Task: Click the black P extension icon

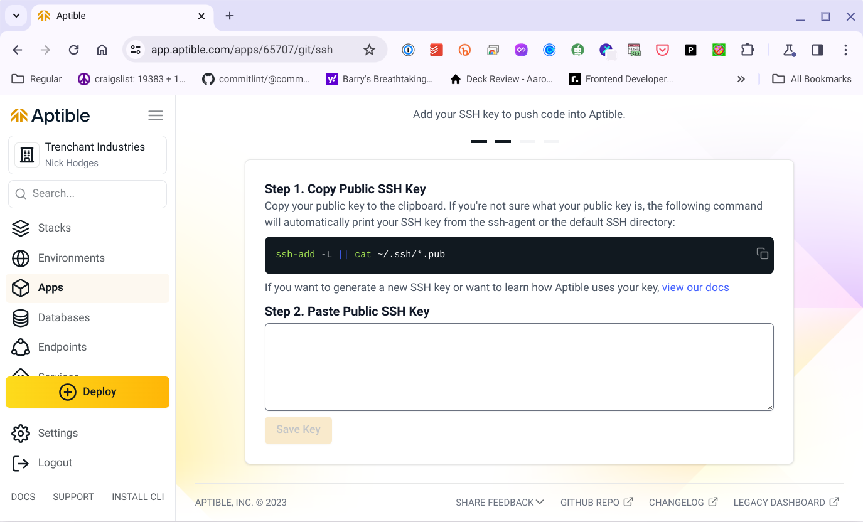Action: pos(690,50)
